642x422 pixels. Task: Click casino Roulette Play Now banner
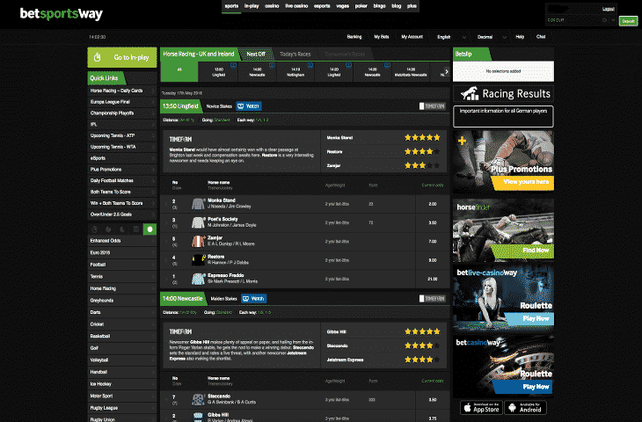[x=503, y=367]
